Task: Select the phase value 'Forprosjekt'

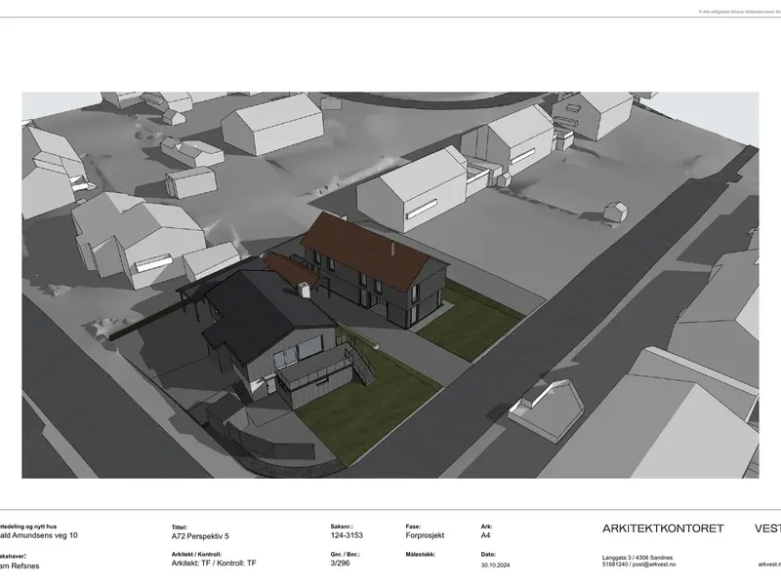Action: 425,535
